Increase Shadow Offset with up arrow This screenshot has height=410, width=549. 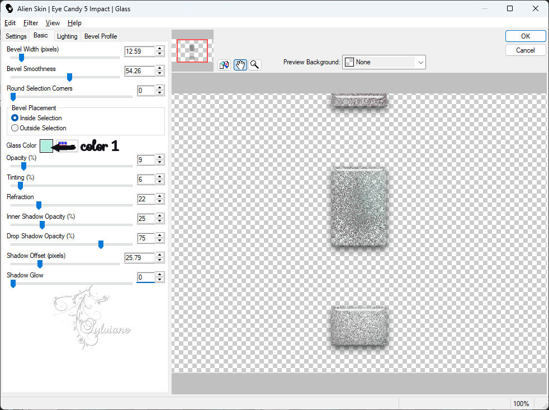coord(160,256)
